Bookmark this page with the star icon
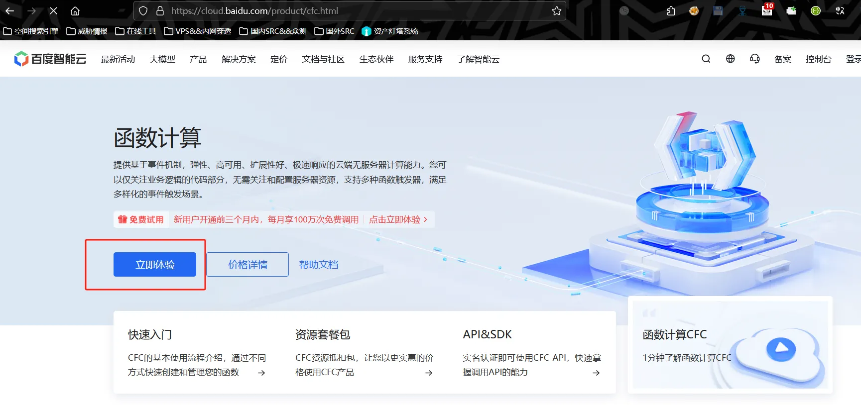The height and width of the screenshot is (405, 861). pyautogui.click(x=557, y=11)
